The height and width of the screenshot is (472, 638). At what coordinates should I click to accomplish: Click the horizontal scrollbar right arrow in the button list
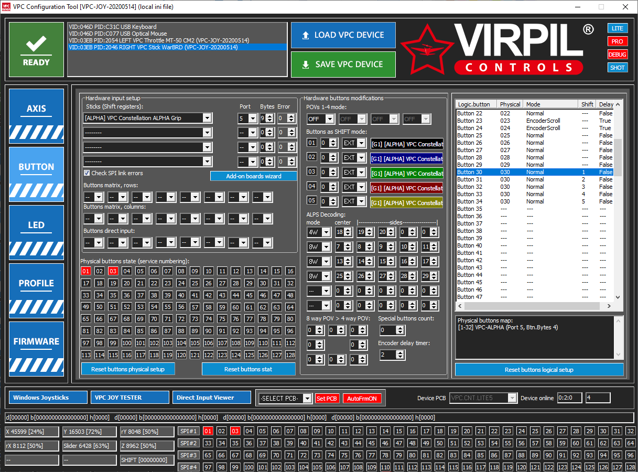point(609,306)
